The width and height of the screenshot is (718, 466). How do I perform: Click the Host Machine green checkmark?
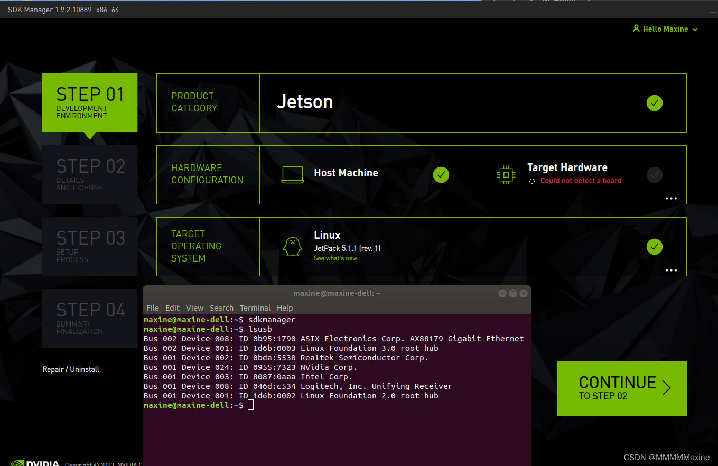[x=441, y=174]
